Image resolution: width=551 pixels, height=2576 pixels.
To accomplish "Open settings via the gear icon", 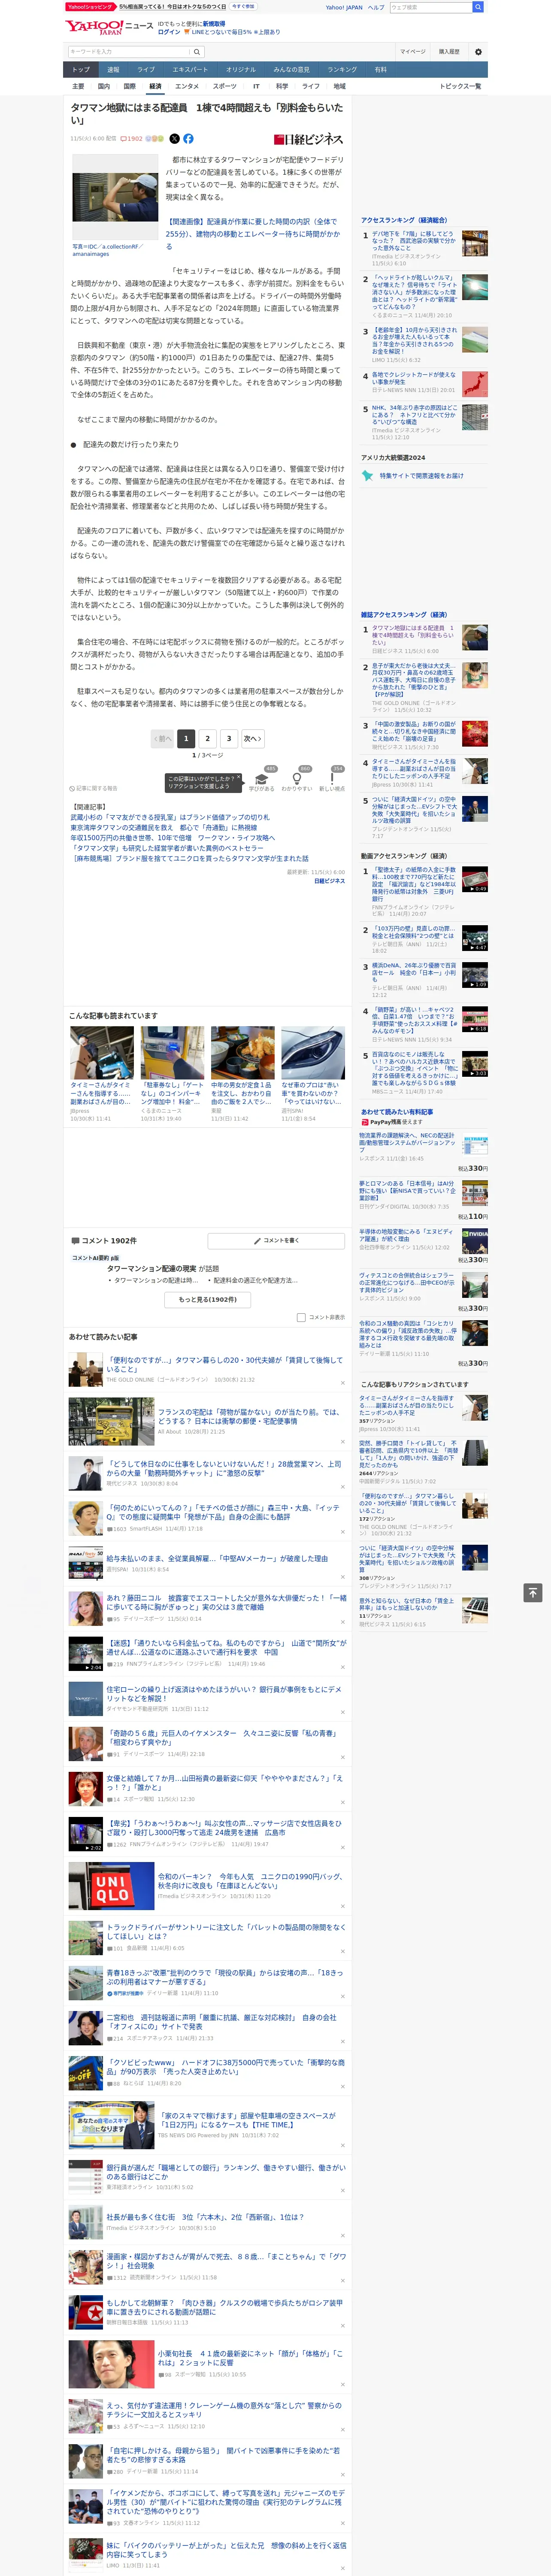I will point(478,52).
